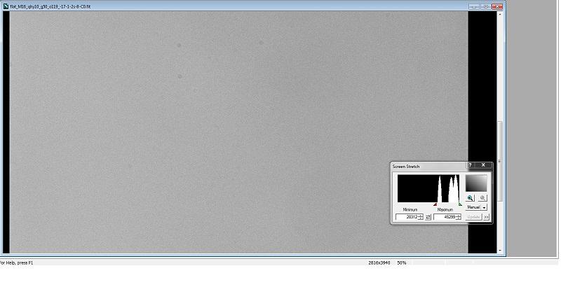Click the Screen Stretch title bar text
561x301 pixels.
[406, 167]
